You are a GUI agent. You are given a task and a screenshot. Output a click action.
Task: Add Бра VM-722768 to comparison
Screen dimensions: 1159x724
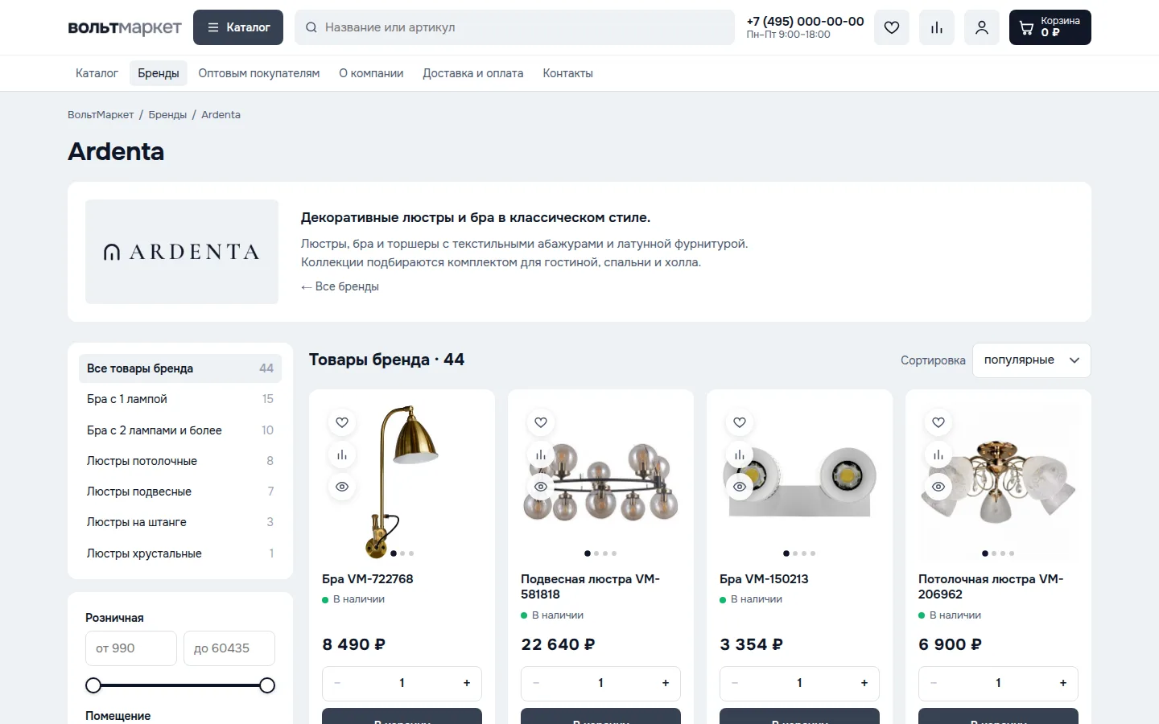[342, 455]
